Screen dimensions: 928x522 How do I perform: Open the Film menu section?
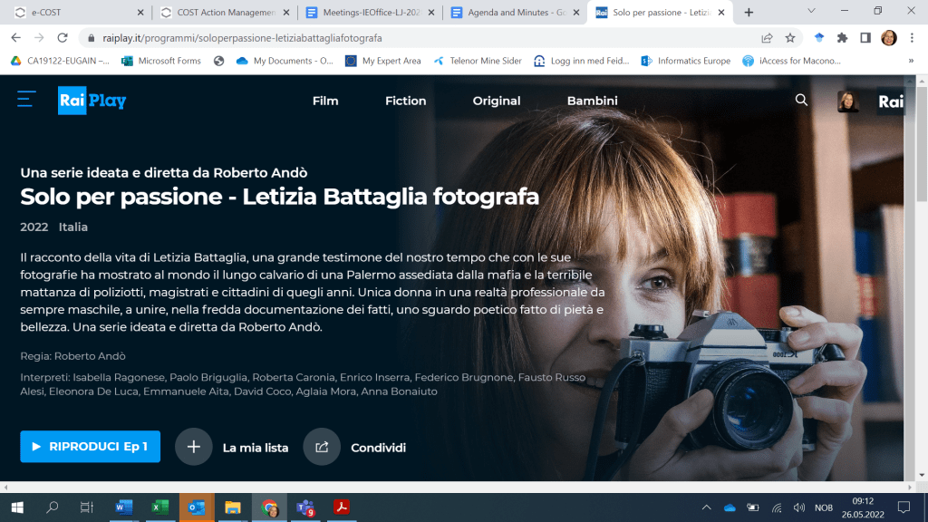click(x=325, y=101)
